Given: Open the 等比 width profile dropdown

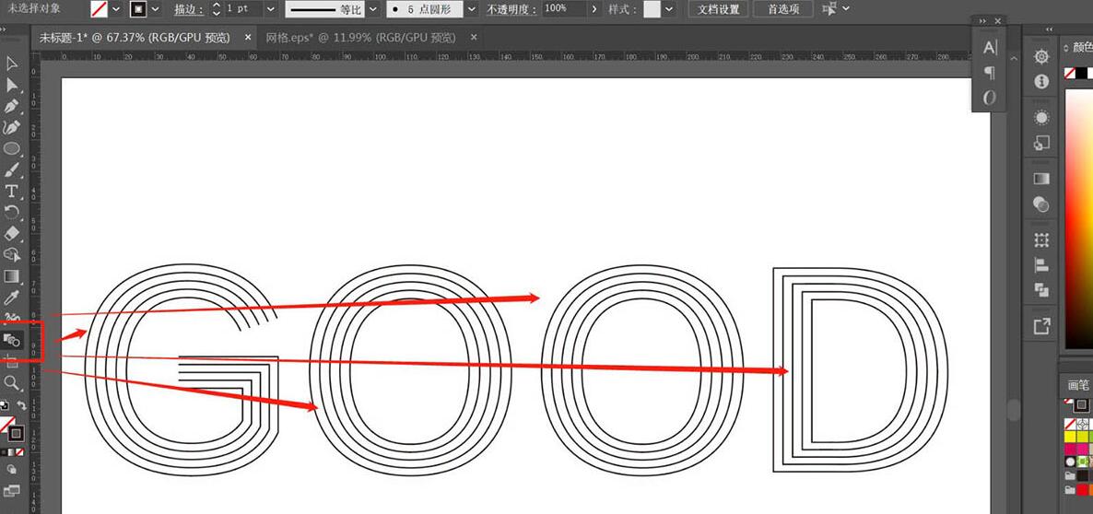Looking at the screenshot, I should click(373, 9).
